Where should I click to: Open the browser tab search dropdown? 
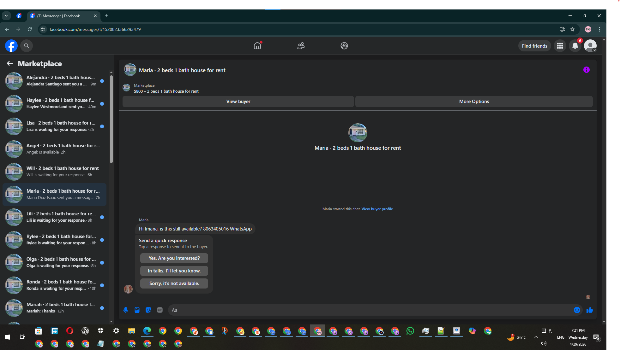coord(6,16)
